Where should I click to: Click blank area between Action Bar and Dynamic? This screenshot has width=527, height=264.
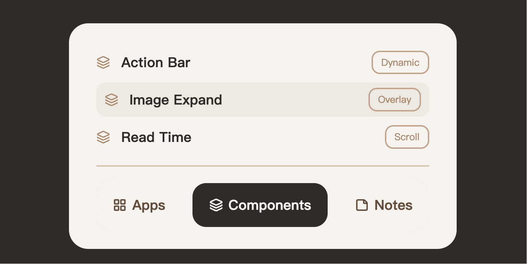click(x=281, y=62)
